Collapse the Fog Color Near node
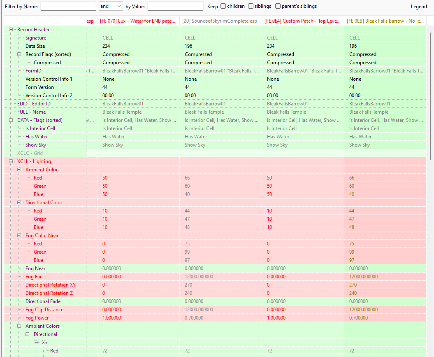This screenshot has width=434, height=357. click(19, 236)
